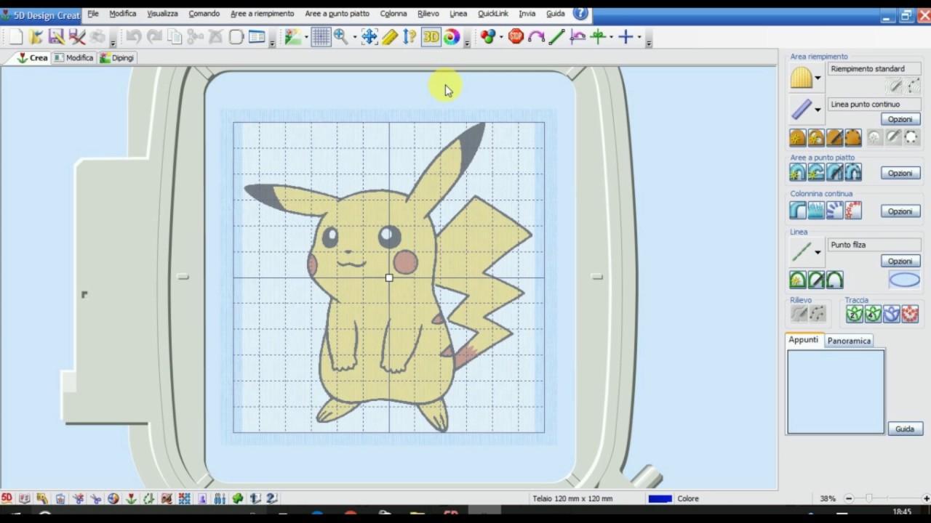931x523 pixels.
Task: Click Opzioni in the Linea section
Action: point(900,261)
